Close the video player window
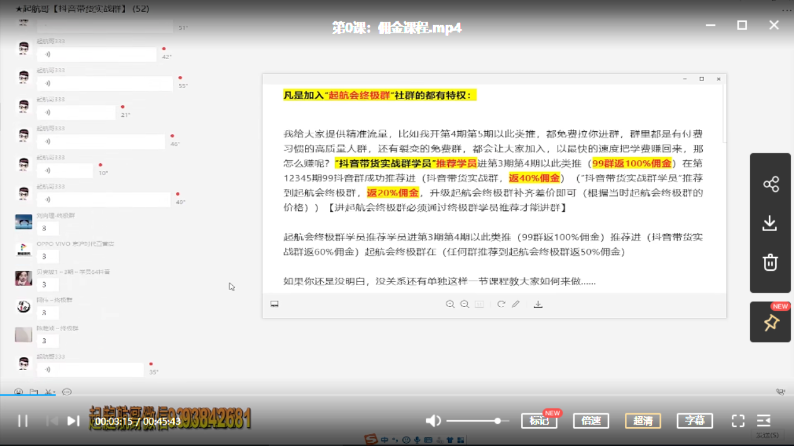The width and height of the screenshot is (794, 446). (774, 25)
